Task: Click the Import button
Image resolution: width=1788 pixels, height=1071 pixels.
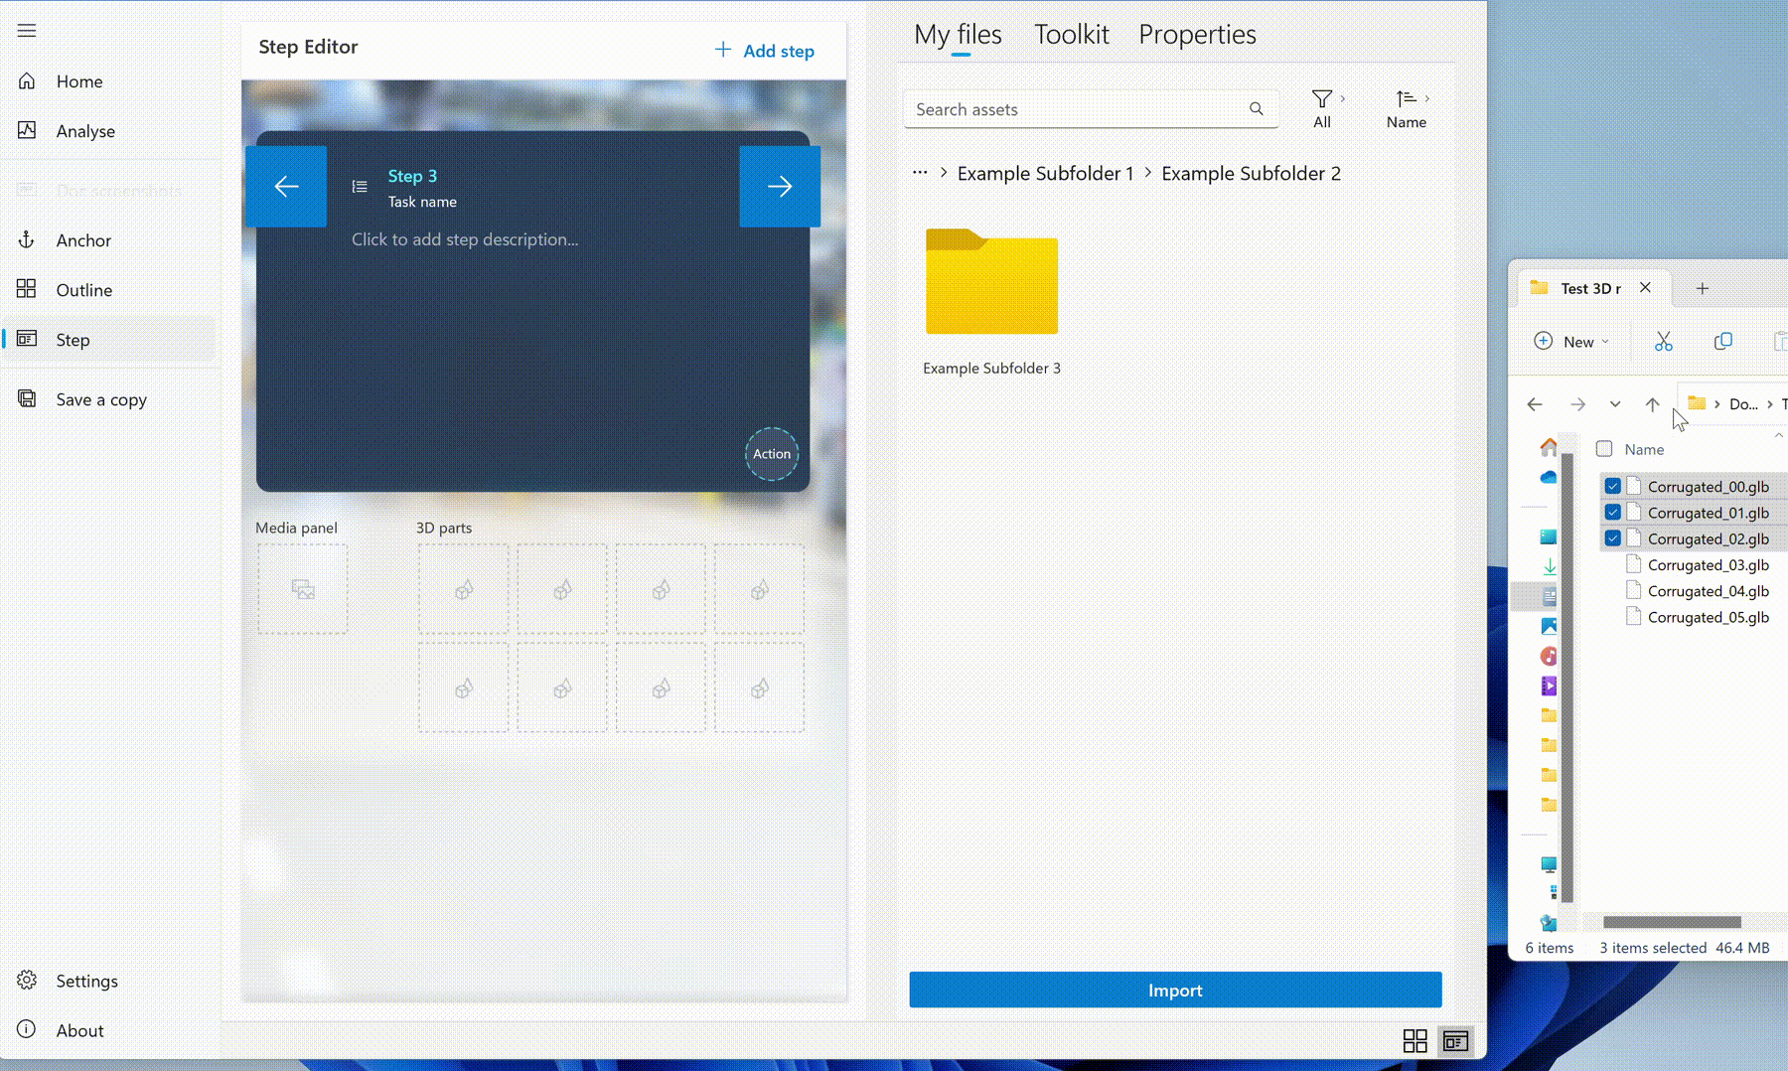Action: click(x=1175, y=990)
